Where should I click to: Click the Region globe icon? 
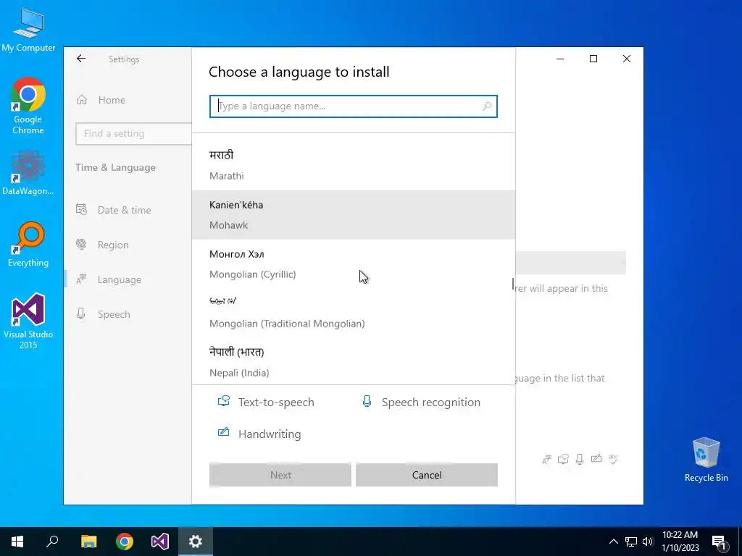(81, 245)
